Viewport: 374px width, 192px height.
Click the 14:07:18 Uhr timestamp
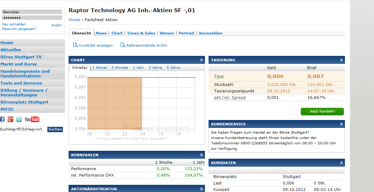pos(321,91)
